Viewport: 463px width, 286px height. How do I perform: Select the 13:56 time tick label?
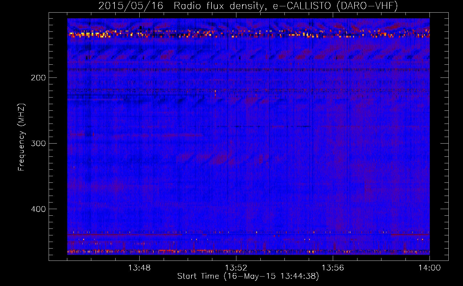coord(333,268)
